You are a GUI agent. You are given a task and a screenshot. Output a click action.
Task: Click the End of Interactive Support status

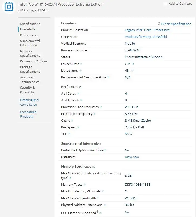click(144, 57)
